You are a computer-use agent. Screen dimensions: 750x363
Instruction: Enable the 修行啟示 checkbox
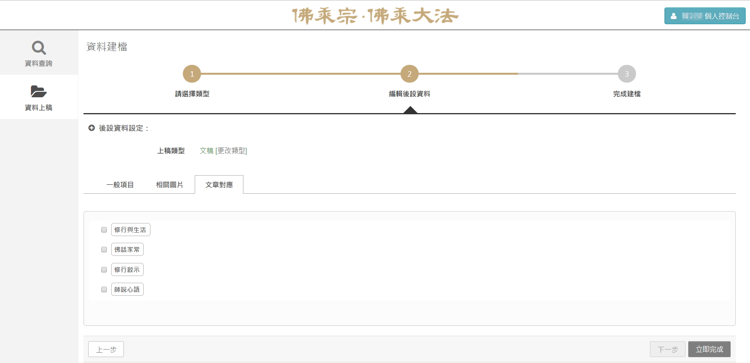[104, 270]
